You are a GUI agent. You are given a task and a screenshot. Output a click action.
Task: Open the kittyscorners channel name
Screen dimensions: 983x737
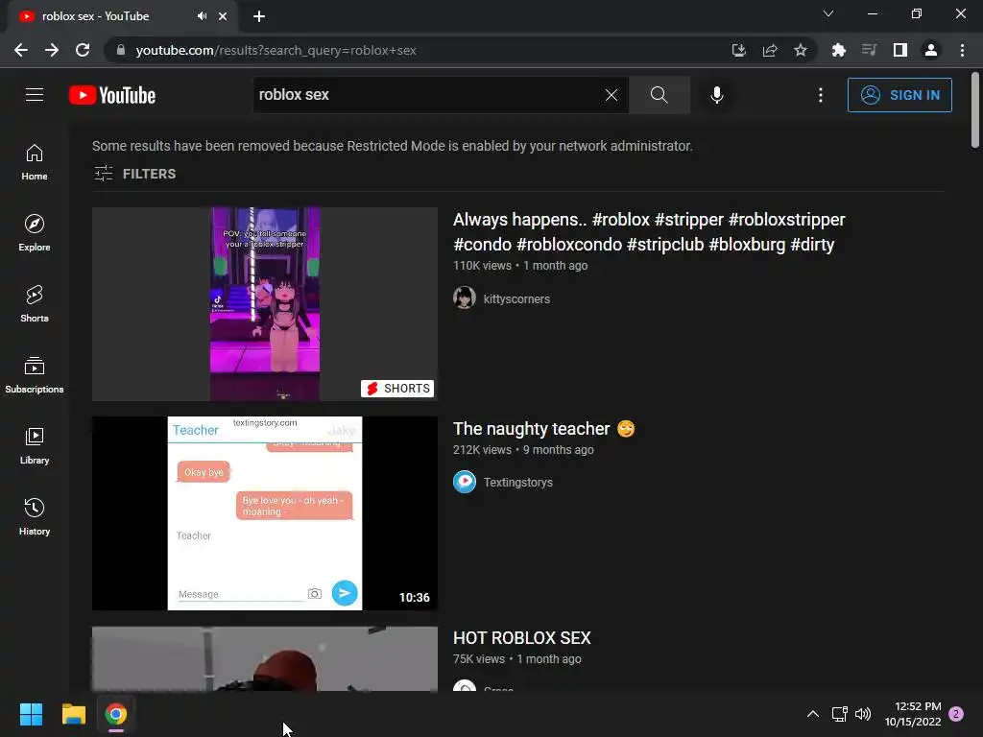(x=516, y=299)
